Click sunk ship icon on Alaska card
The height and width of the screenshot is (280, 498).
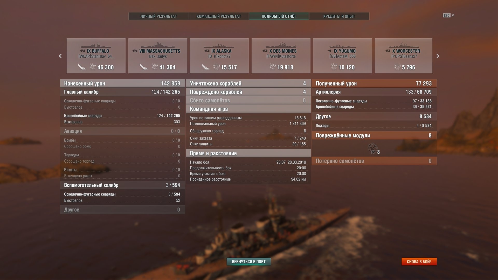click(x=206, y=67)
